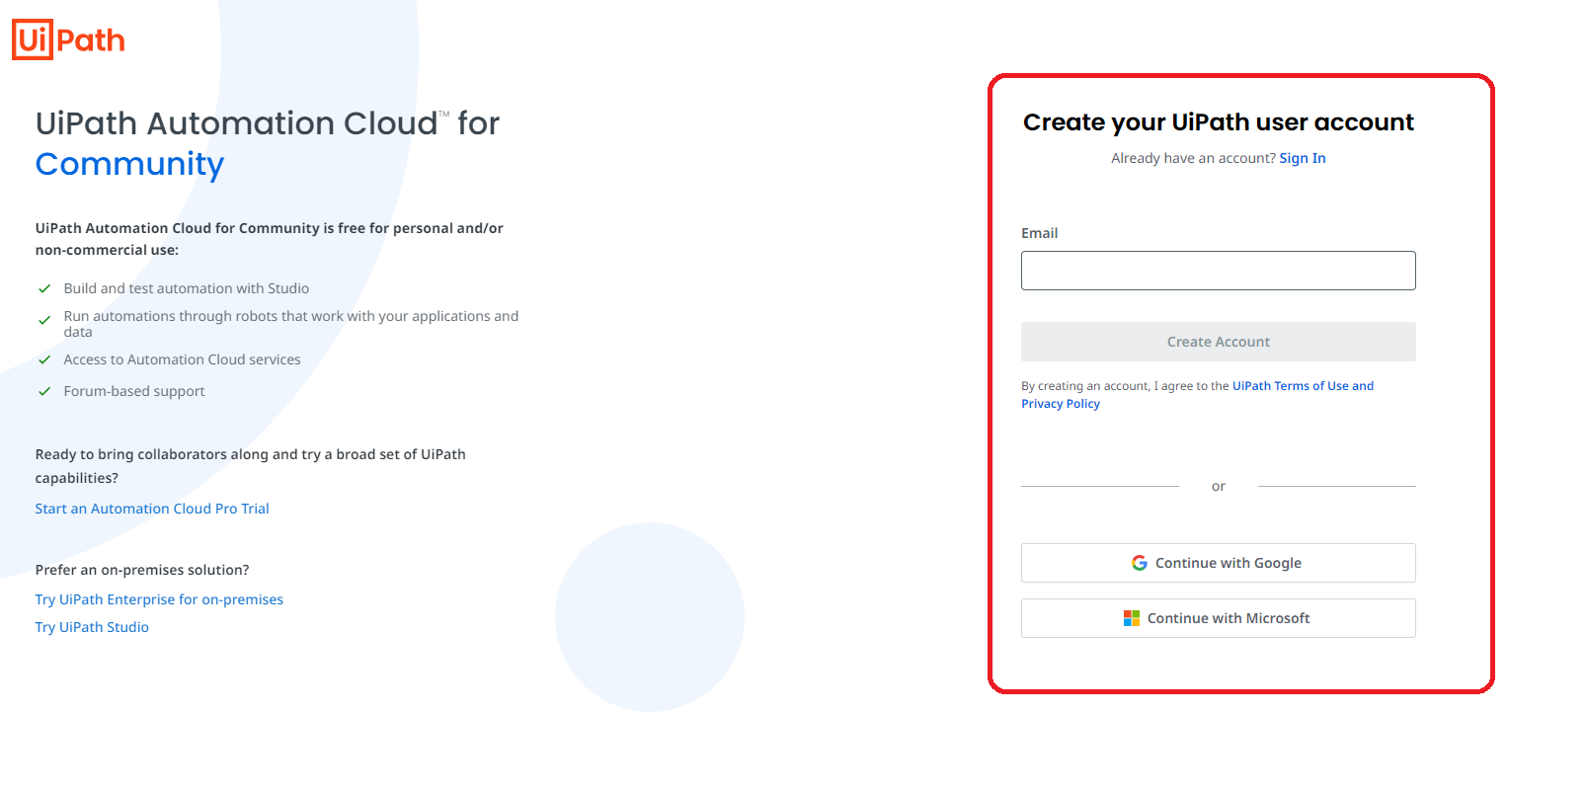The image size is (1587, 791).
Task: Focus the Email input field
Action: tap(1218, 271)
